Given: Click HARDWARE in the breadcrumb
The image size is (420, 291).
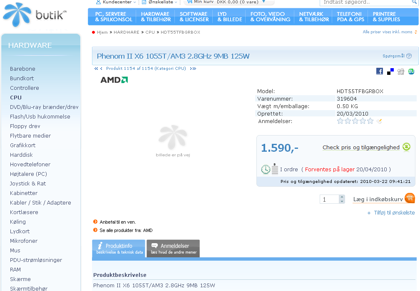Looking at the screenshot, I should click(127, 32).
